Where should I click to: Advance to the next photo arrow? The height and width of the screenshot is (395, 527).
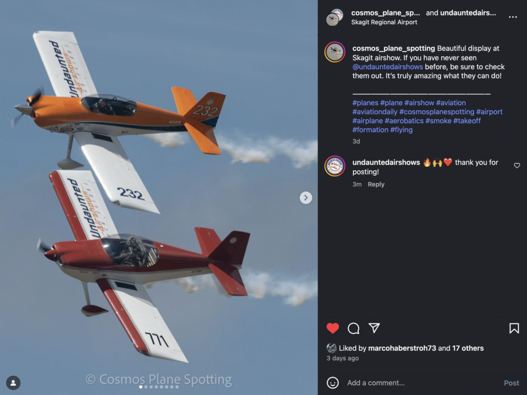pos(306,197)
